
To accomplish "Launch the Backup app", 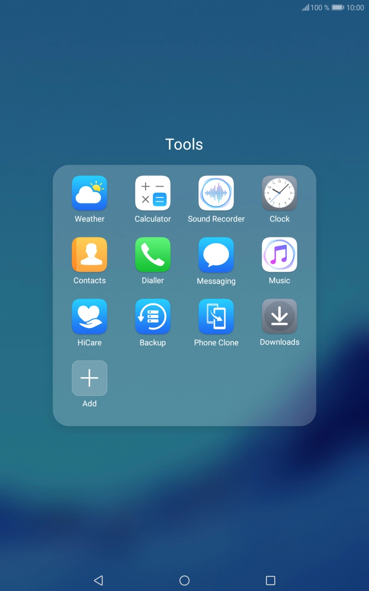I will 153,317.
